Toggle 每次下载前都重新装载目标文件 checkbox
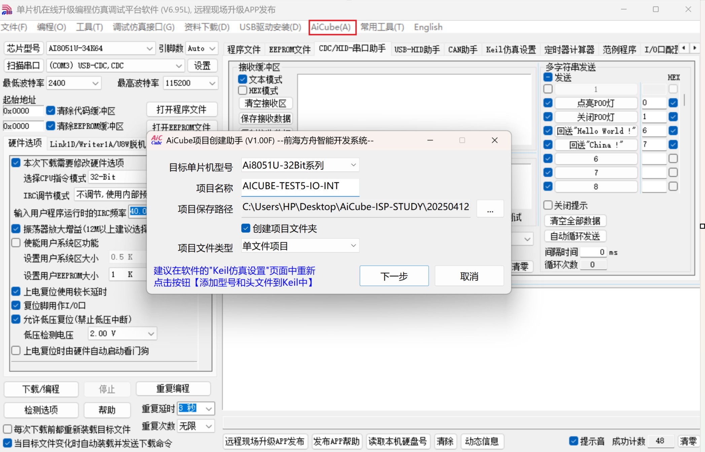 pos(7,429)
